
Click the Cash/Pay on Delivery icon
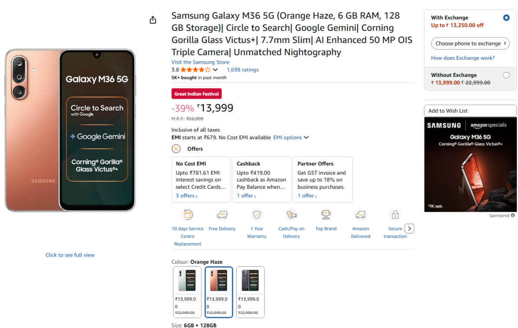click(x=291, y=215)
